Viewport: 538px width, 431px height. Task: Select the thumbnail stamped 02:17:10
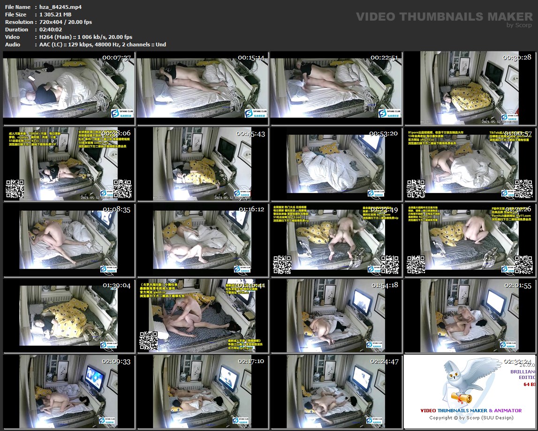coord(203,392)
